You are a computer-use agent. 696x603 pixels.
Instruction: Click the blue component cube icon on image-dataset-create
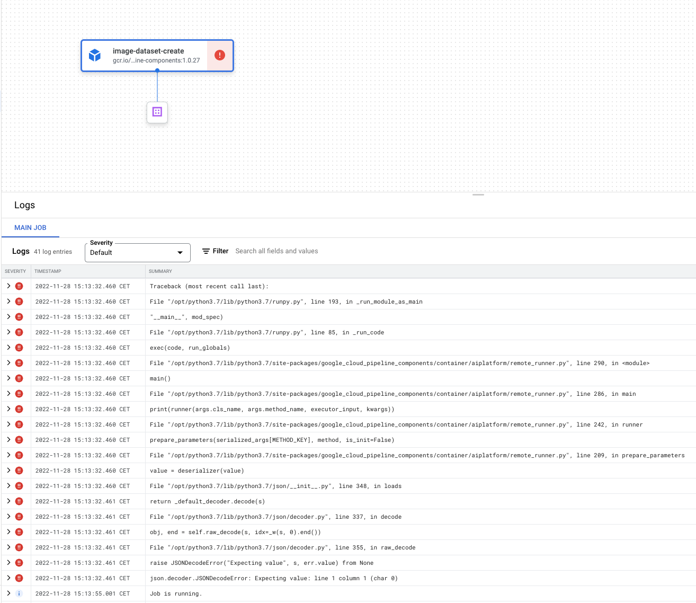point(95,55)
